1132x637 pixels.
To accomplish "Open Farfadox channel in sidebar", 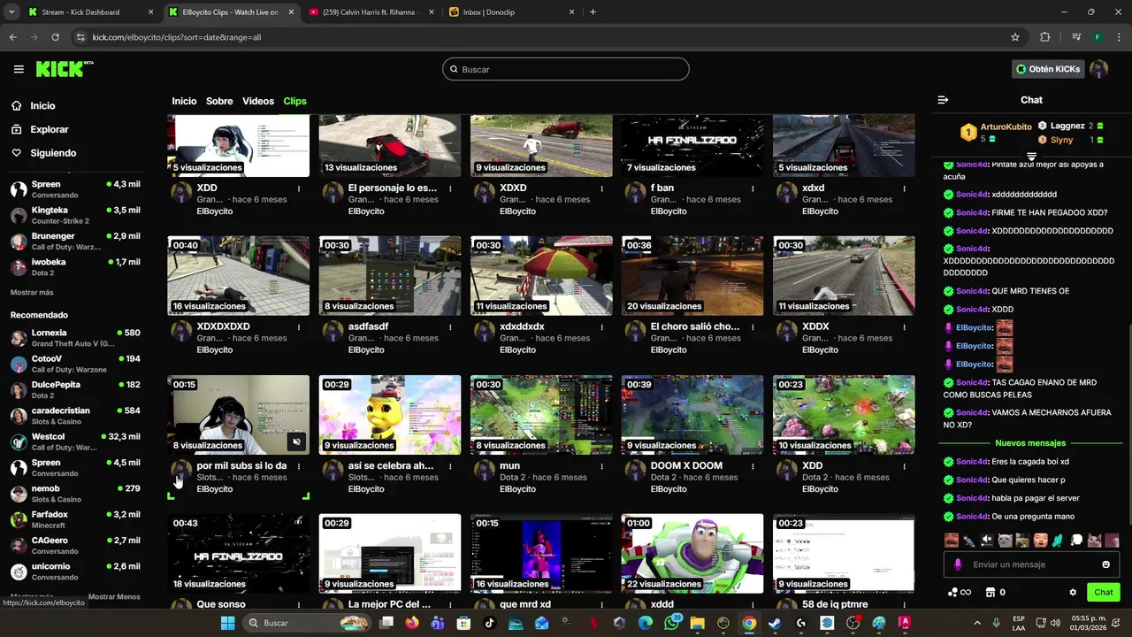I will click(x=75, y=519).
